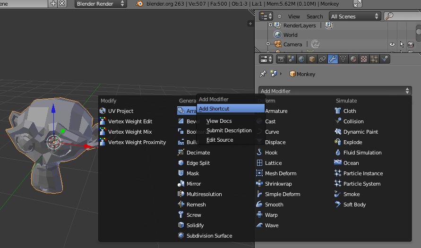
Task: Select the Vertex Weight Mix modifier
Action: 129,132
